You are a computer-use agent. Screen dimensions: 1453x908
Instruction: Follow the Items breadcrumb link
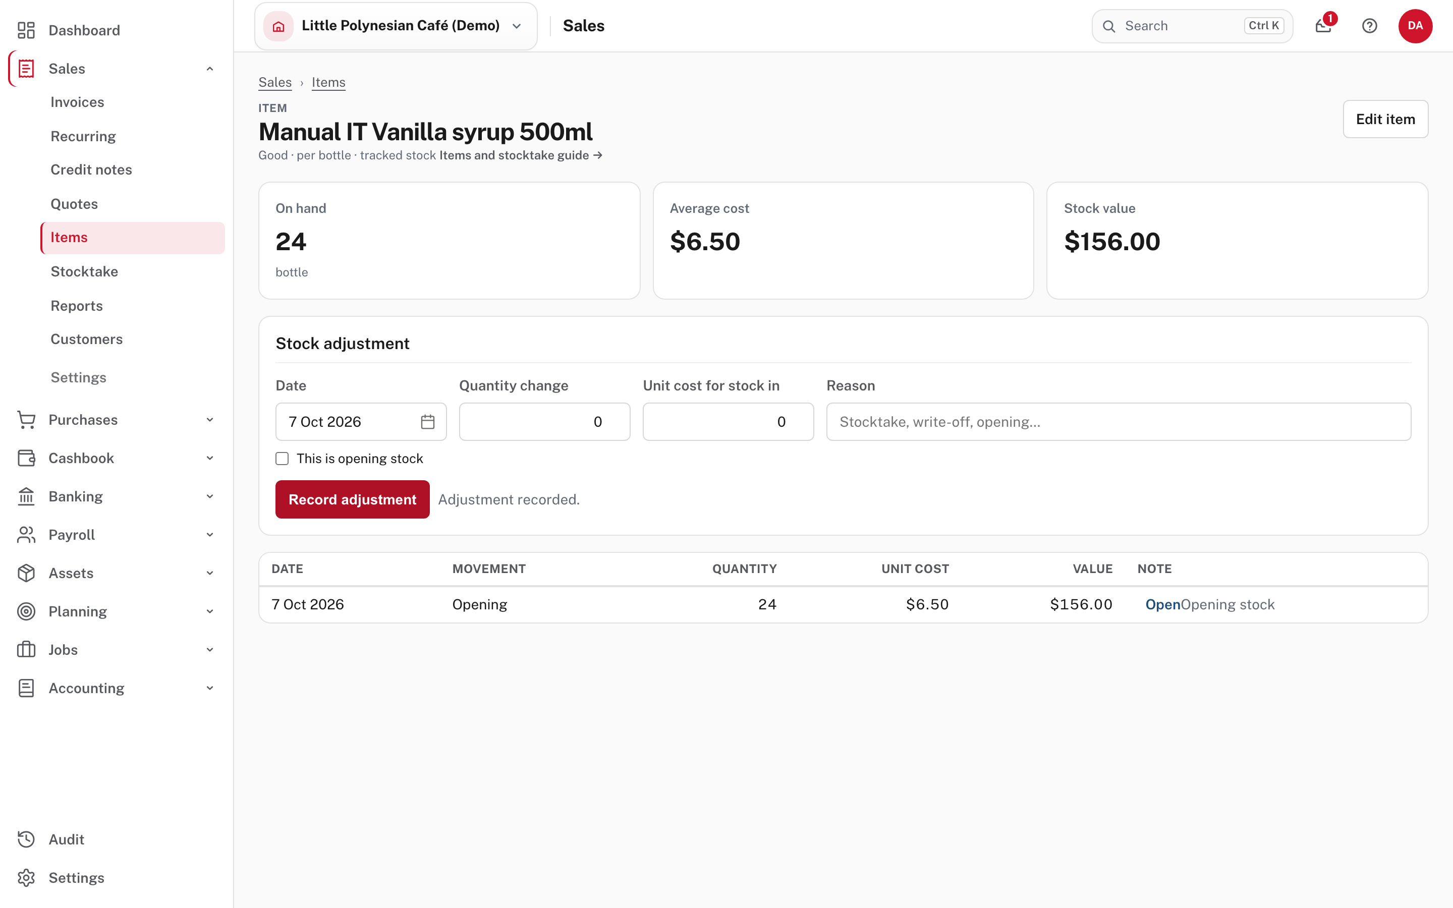[x=328, y=82]
